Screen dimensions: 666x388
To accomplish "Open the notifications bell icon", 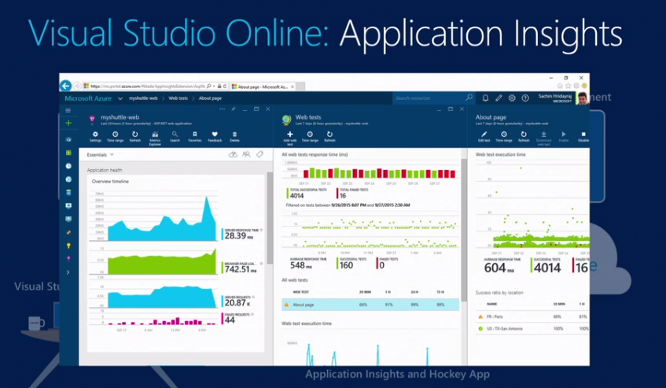I will click(x=485, y=98).
